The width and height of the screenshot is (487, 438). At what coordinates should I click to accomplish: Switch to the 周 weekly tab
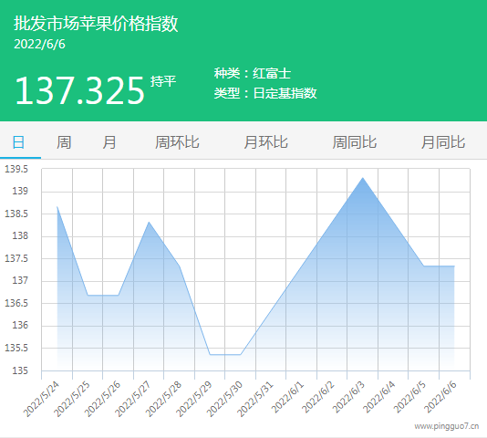[64, 142]
